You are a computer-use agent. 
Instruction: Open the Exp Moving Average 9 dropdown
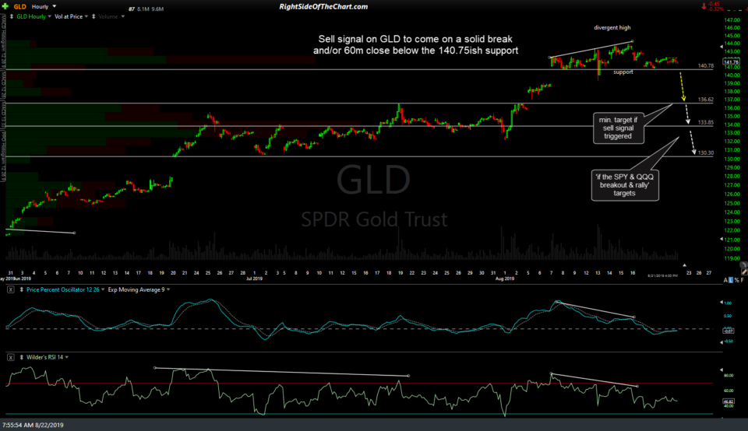click(168, 289)
